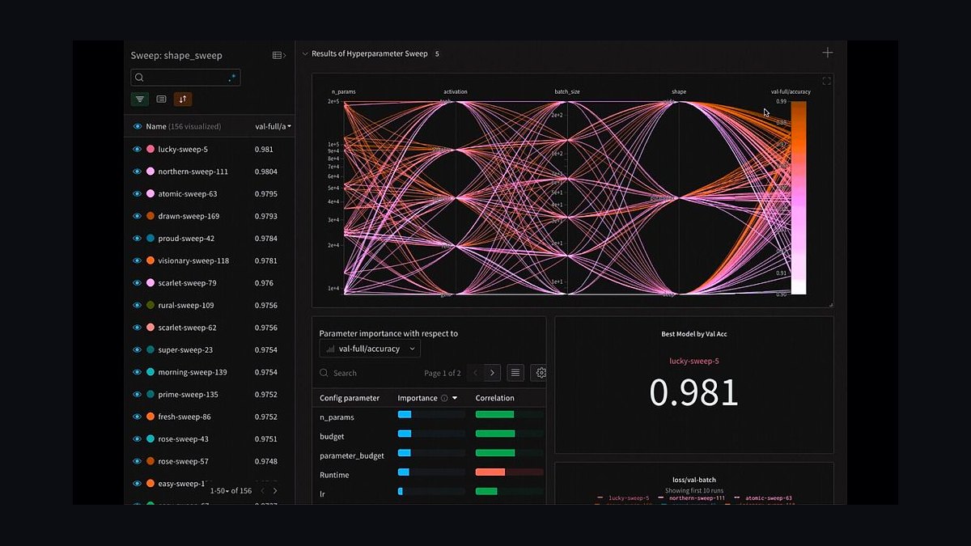Viewport: 971px width, 546px height.
Task: Open the Group runs button
Action: tap(161, 99)
